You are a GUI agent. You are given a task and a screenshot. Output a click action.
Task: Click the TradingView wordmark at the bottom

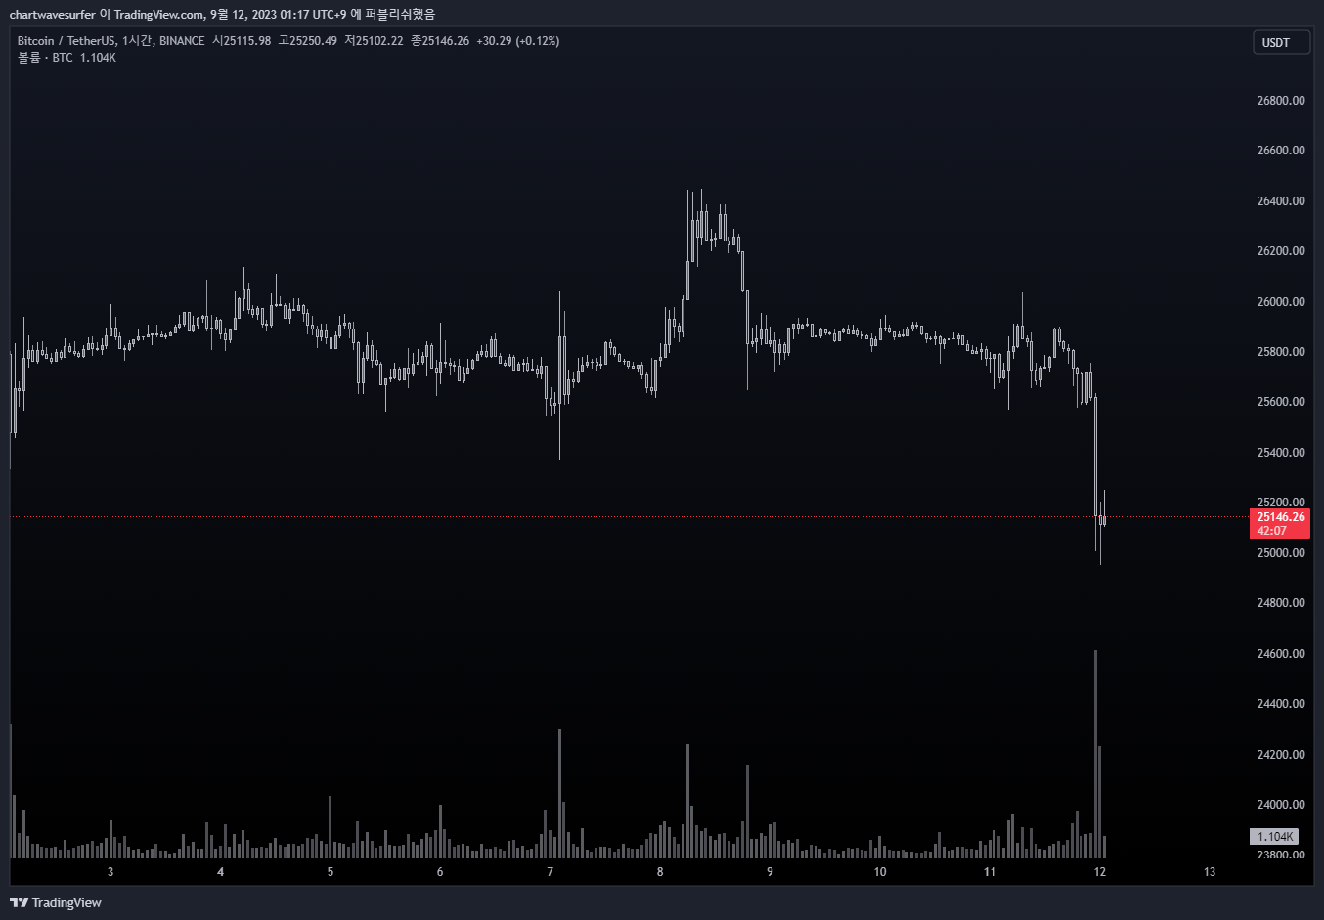66,902
